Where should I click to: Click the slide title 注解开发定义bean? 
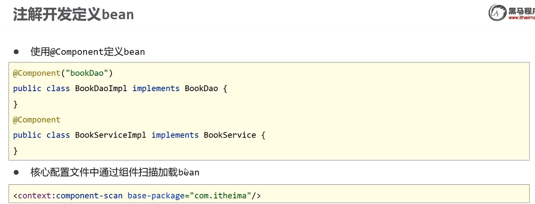pyautogui.click(x=74, y=15)
